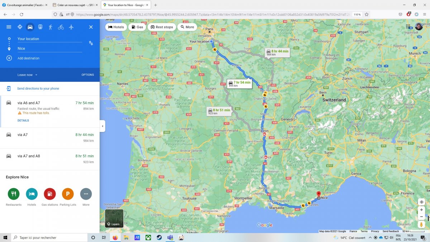
Task: Filter map by Hotels
Action: 116,27
